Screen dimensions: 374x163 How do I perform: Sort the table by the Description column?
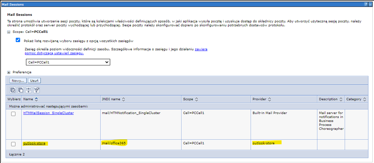(x=341, y=99)
